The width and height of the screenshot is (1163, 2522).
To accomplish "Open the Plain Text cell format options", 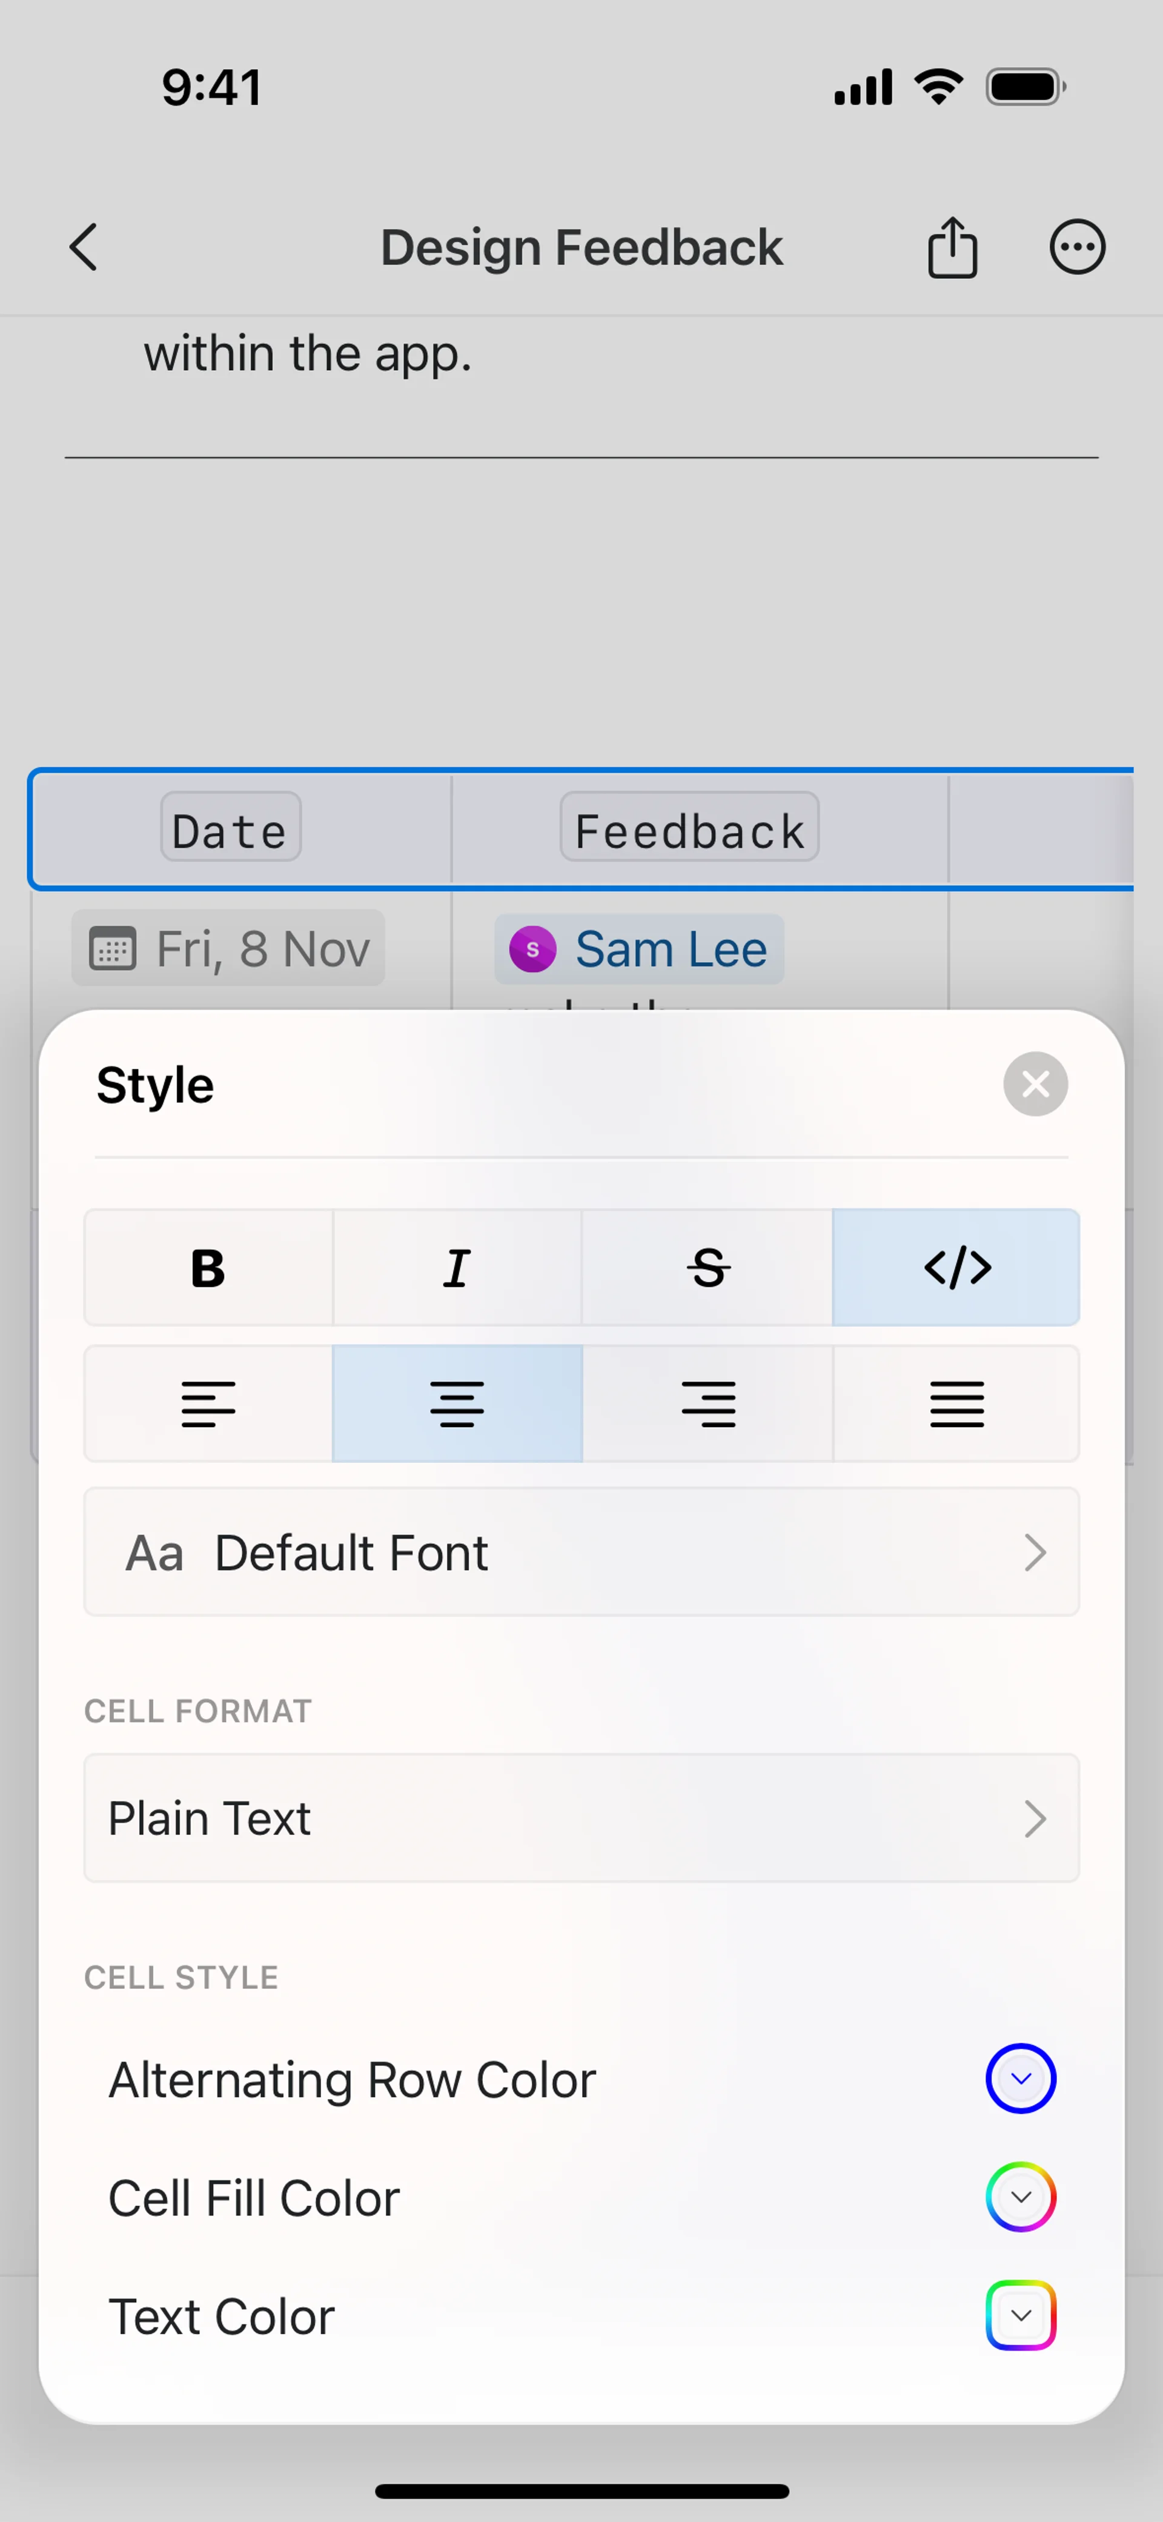I will click(x=581, y=1818).
